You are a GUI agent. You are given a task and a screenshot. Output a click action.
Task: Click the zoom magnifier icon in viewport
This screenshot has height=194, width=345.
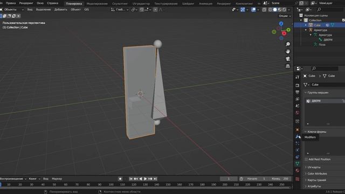pos(288,44)
